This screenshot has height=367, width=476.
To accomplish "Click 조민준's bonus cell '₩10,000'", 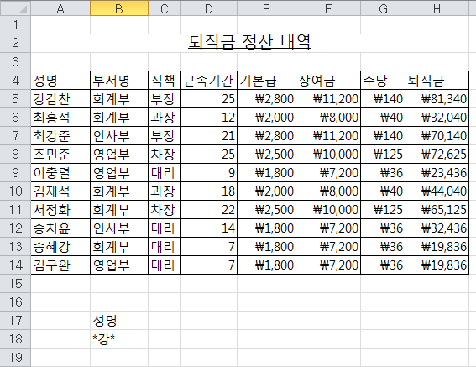I will coord(328,154).
